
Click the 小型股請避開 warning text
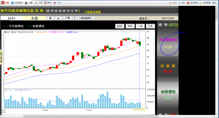click(92, 12)
